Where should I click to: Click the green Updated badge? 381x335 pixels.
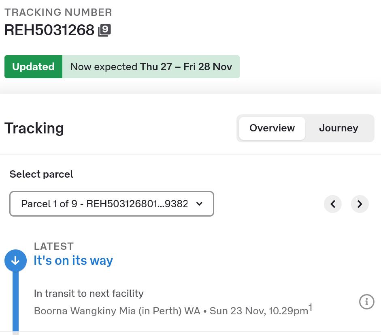(x=33, y=67)
